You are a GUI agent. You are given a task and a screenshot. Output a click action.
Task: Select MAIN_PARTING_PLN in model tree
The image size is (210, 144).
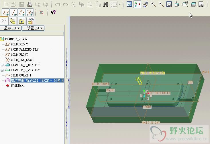click(24, 49)
